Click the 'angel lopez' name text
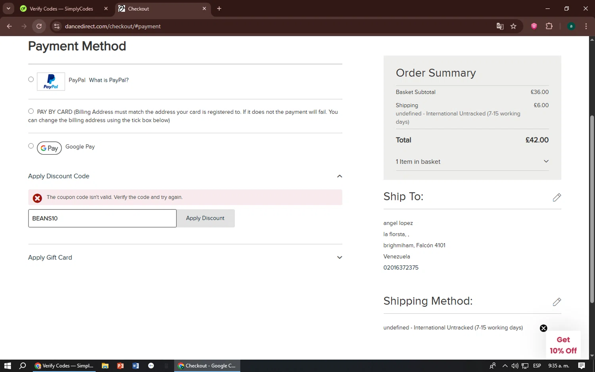The height and width of the screenshot is (372, 595). tap(398, 223)
